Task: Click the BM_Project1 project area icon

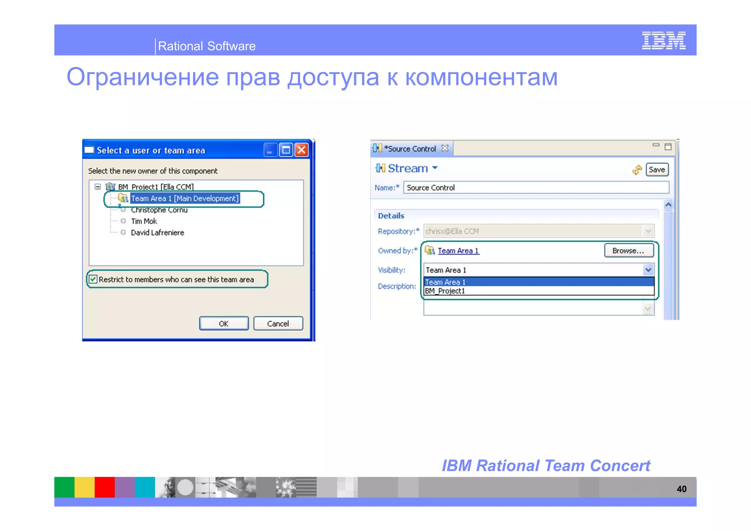Action: [110, 187]
